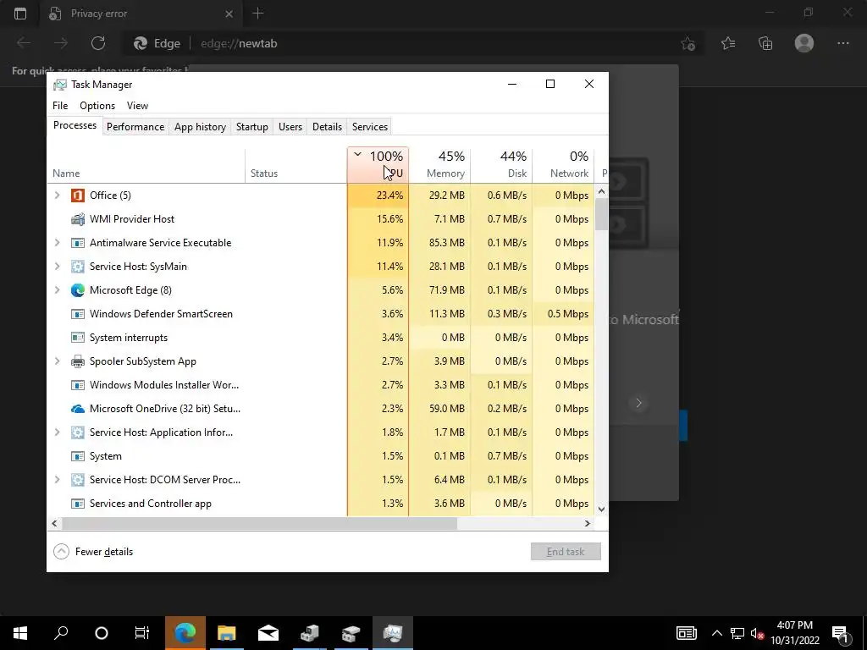The image size is (867, 650).
Task: Expand Service Host: Application Information row
Action: tap(57, 432)
